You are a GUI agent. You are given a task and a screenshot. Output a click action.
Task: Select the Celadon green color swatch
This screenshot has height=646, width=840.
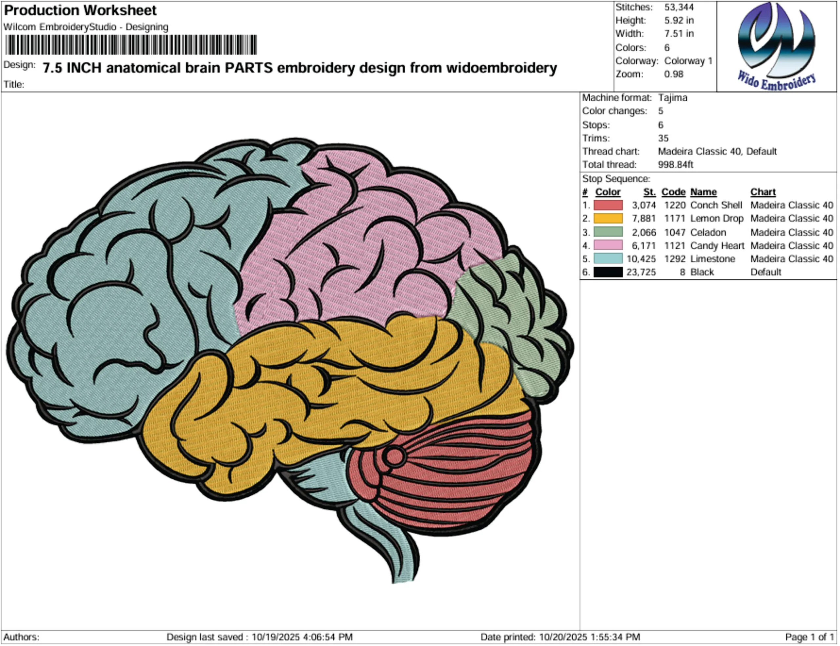click(x=608, y=232)
